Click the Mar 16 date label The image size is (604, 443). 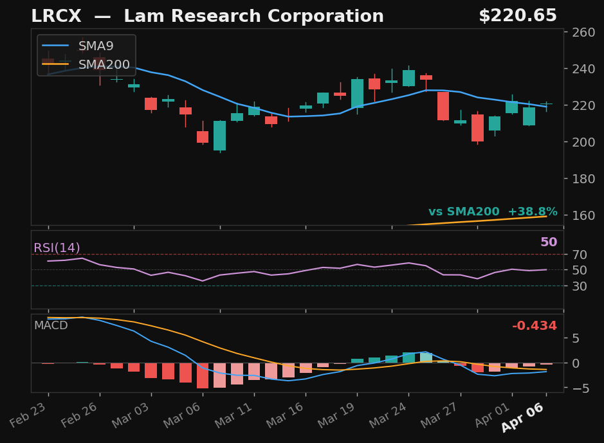(x=285, y=415)
